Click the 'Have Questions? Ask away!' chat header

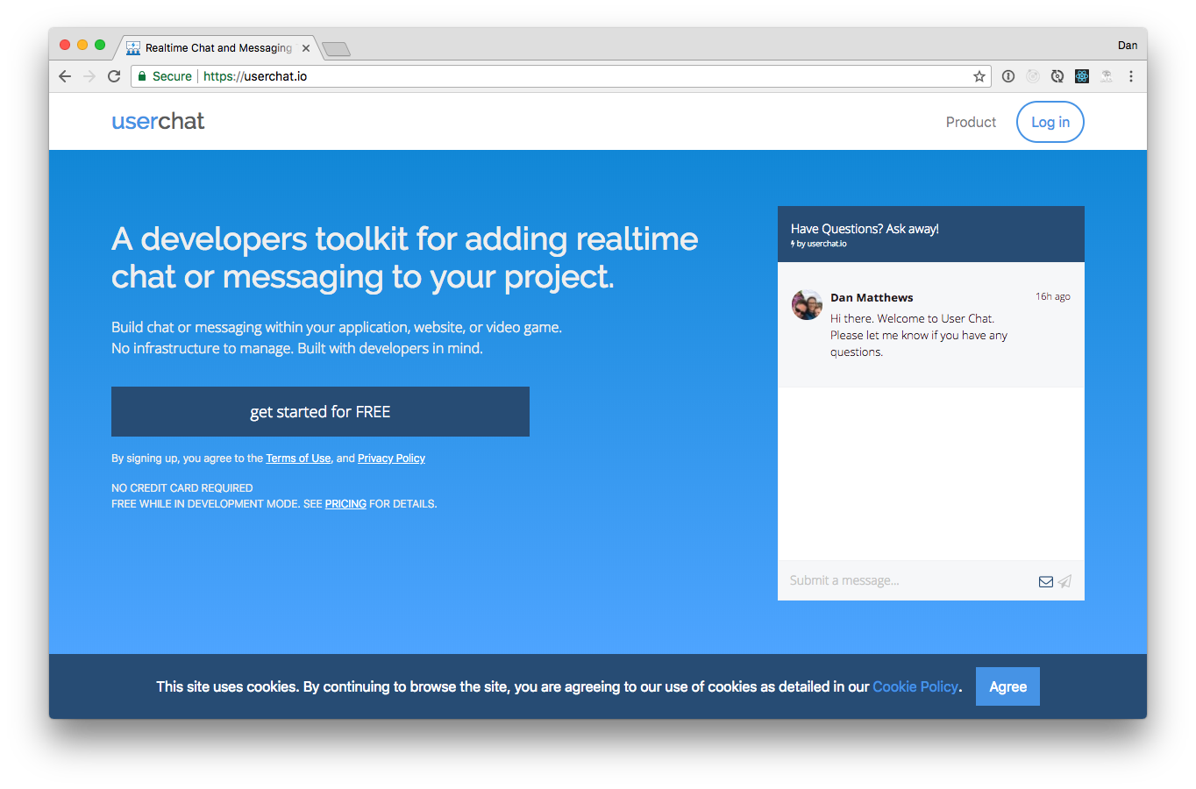point(865,229)
